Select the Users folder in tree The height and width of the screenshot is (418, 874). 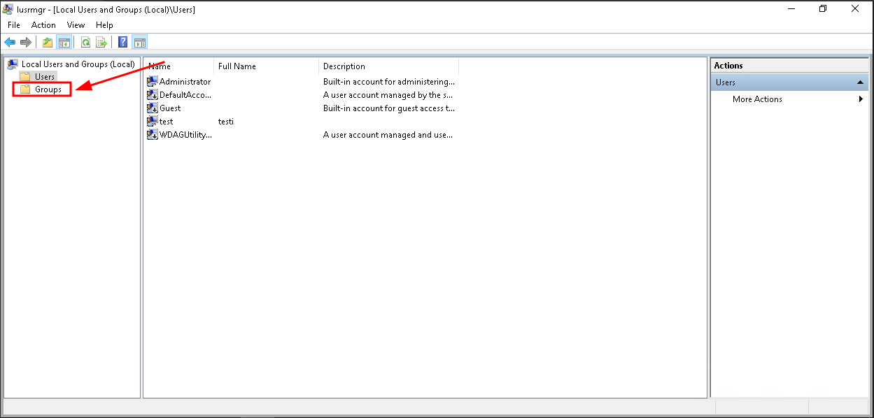click(x=44, y=77)
